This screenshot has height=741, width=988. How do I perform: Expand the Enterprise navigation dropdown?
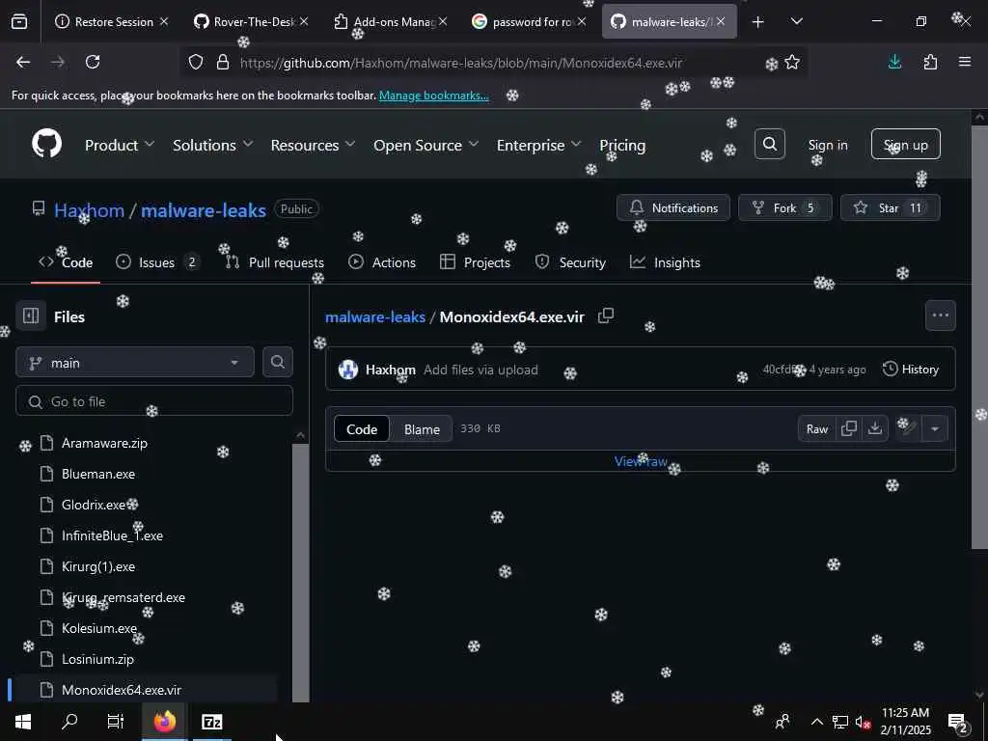point(538,145)
